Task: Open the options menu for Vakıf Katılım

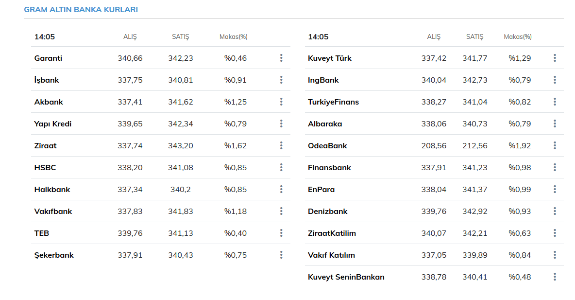Action: (555, 255)
